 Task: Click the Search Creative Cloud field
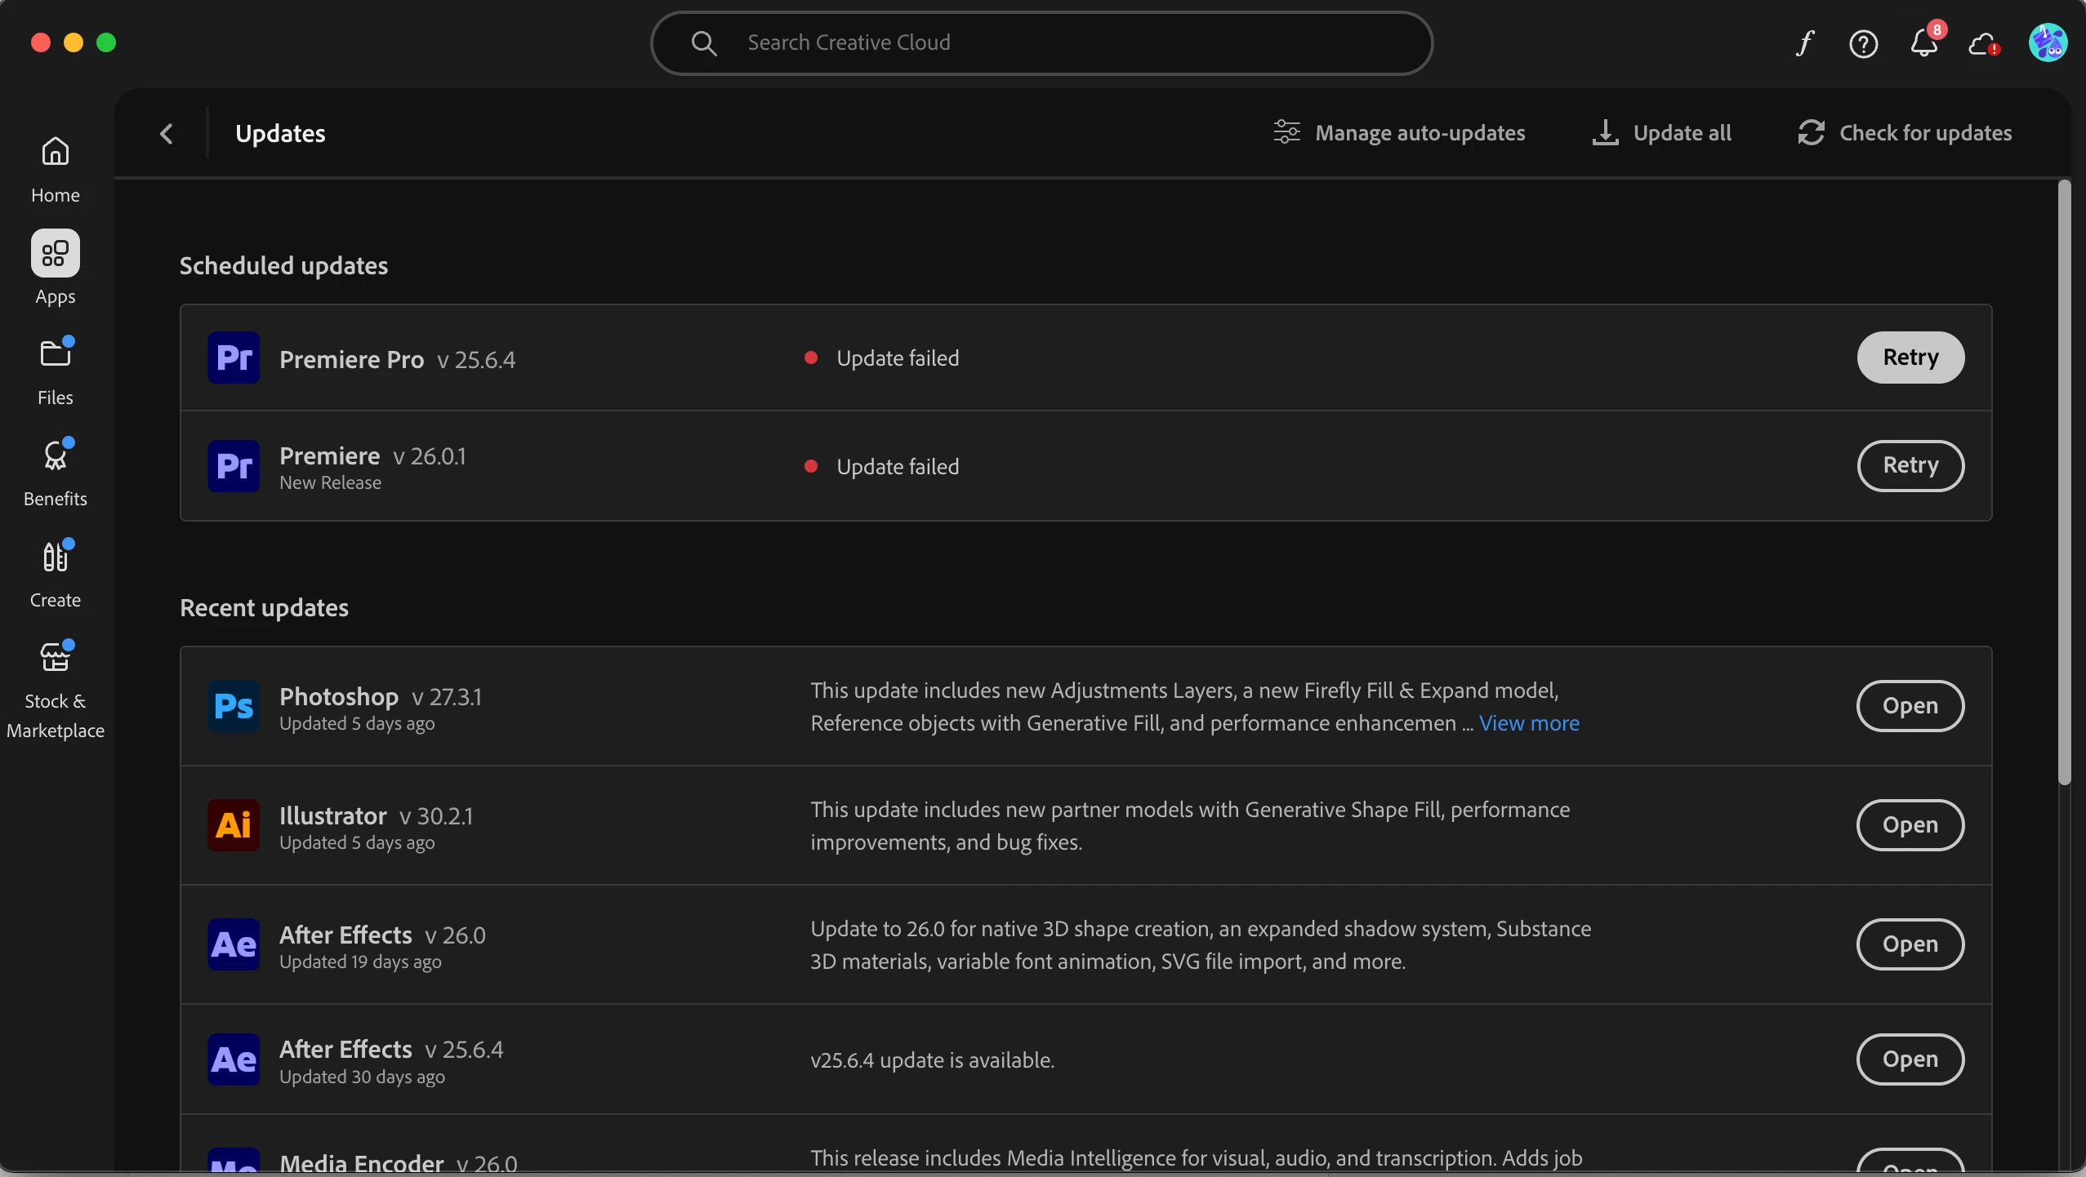pyautogui.click(x=1041, y=42)
